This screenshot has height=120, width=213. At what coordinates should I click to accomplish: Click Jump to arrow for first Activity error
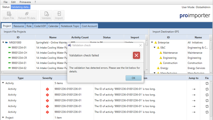point(193,89)
